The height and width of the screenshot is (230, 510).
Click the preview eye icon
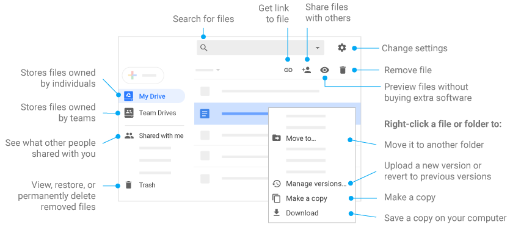324,70
